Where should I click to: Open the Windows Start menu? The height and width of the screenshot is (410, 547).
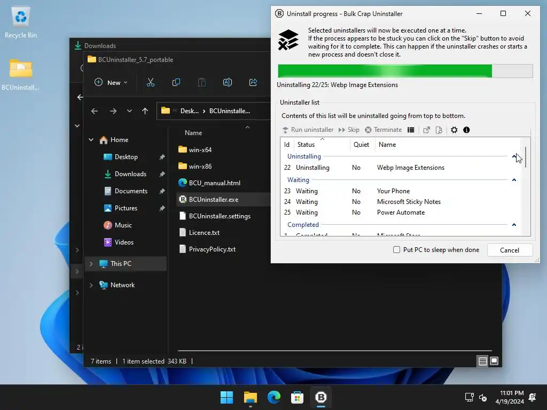(226, 397)
